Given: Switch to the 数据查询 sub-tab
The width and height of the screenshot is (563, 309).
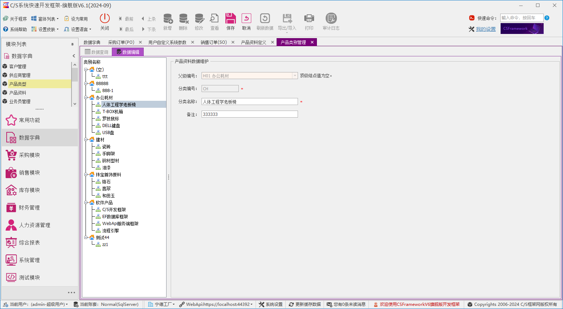Looking at the screenshot, I should [97, 52].
